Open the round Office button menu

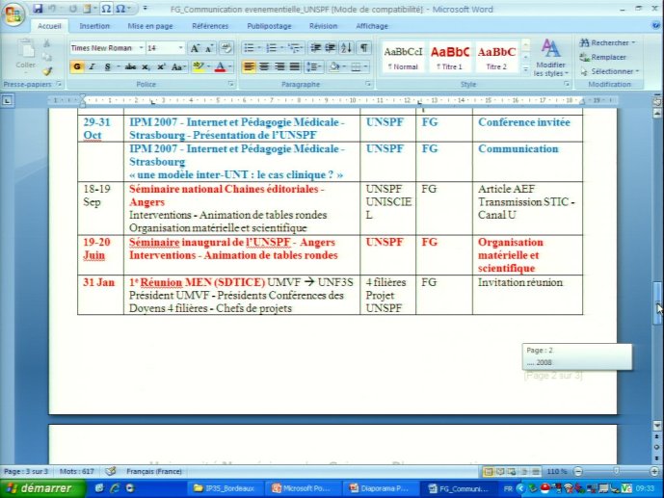point(13,14)
